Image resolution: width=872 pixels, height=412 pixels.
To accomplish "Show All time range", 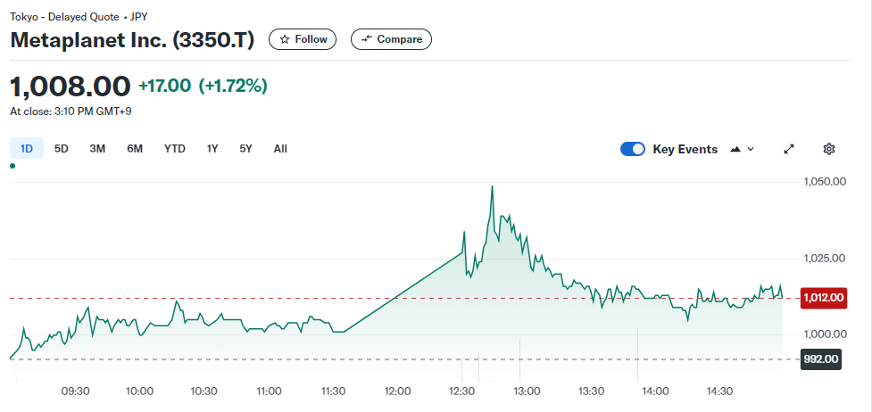I will click(280, 149).
